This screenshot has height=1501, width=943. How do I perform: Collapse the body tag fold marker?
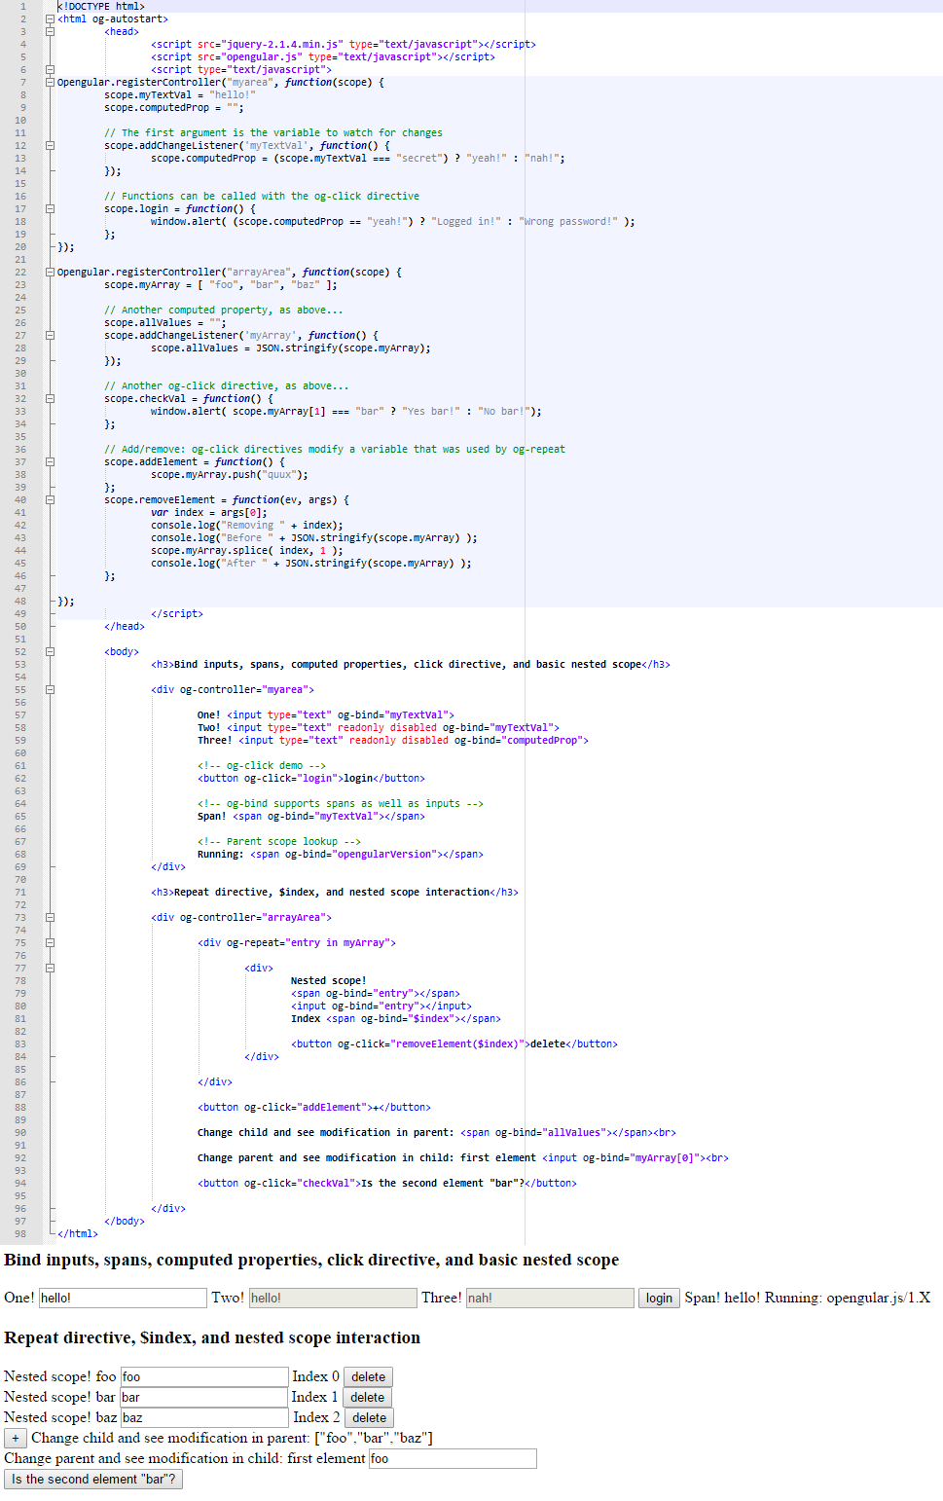click(50, 652)
